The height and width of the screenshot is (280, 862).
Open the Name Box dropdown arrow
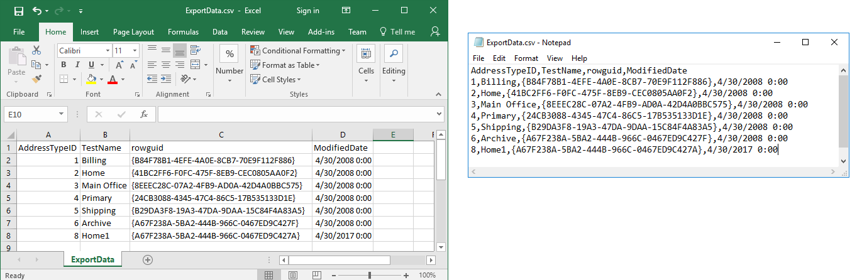tap(61, 114)
